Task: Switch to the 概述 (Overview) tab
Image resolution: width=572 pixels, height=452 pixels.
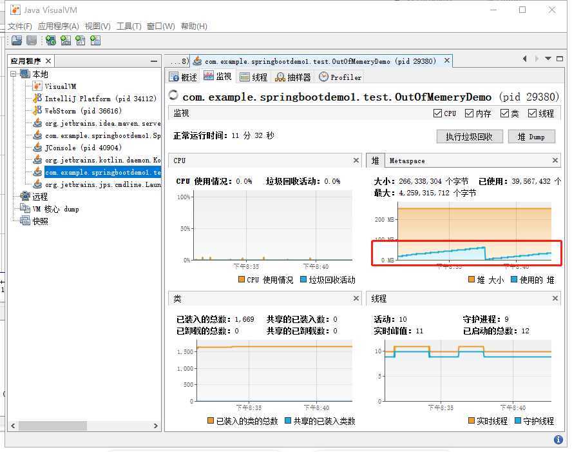Action: pyautogui.click(x=183, y=77)
